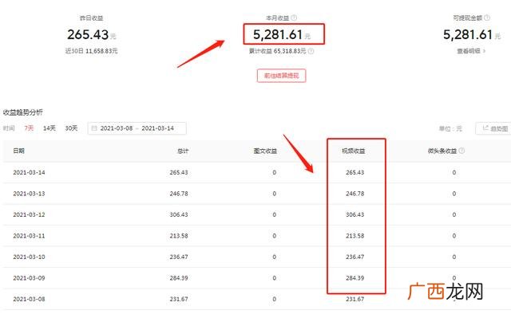Click the 收益趋势分析 section heading
The image size is (511, 314).
[23, 112]
